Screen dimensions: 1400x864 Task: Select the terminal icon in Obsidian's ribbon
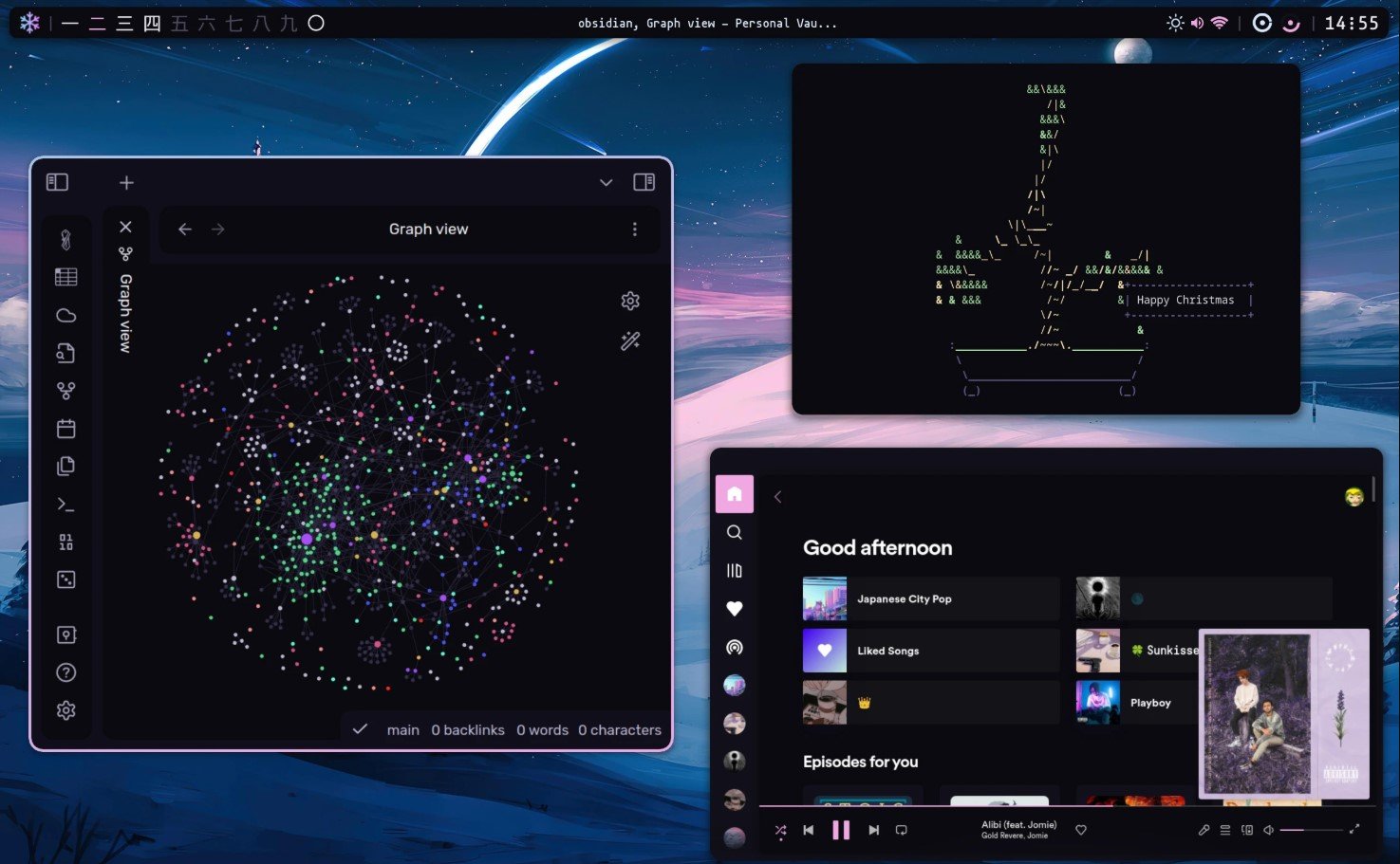66,504
